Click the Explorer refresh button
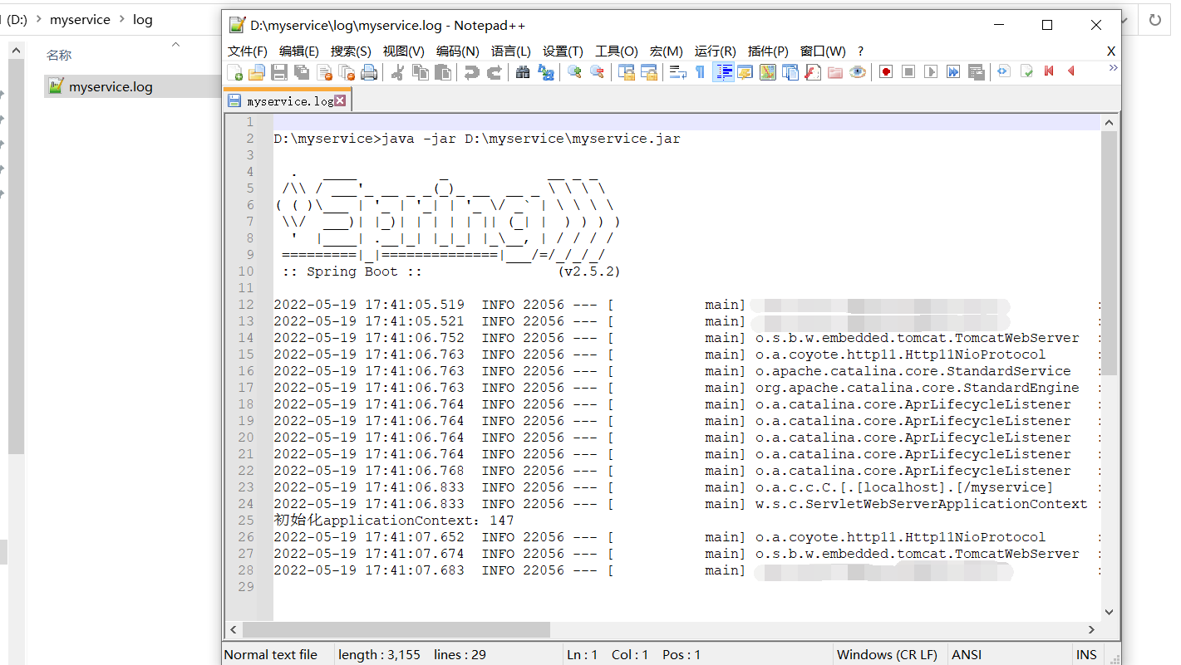 coord(1155,19)
